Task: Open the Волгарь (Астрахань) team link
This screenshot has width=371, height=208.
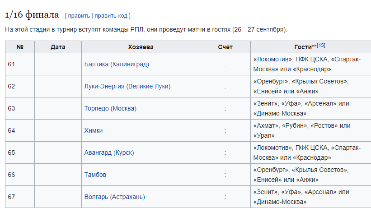Action: (x=114, y=197)
